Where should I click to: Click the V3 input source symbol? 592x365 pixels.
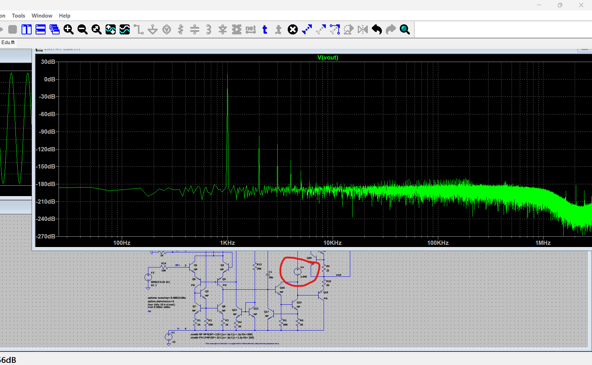pyautogui.click(x=148, y=277)
